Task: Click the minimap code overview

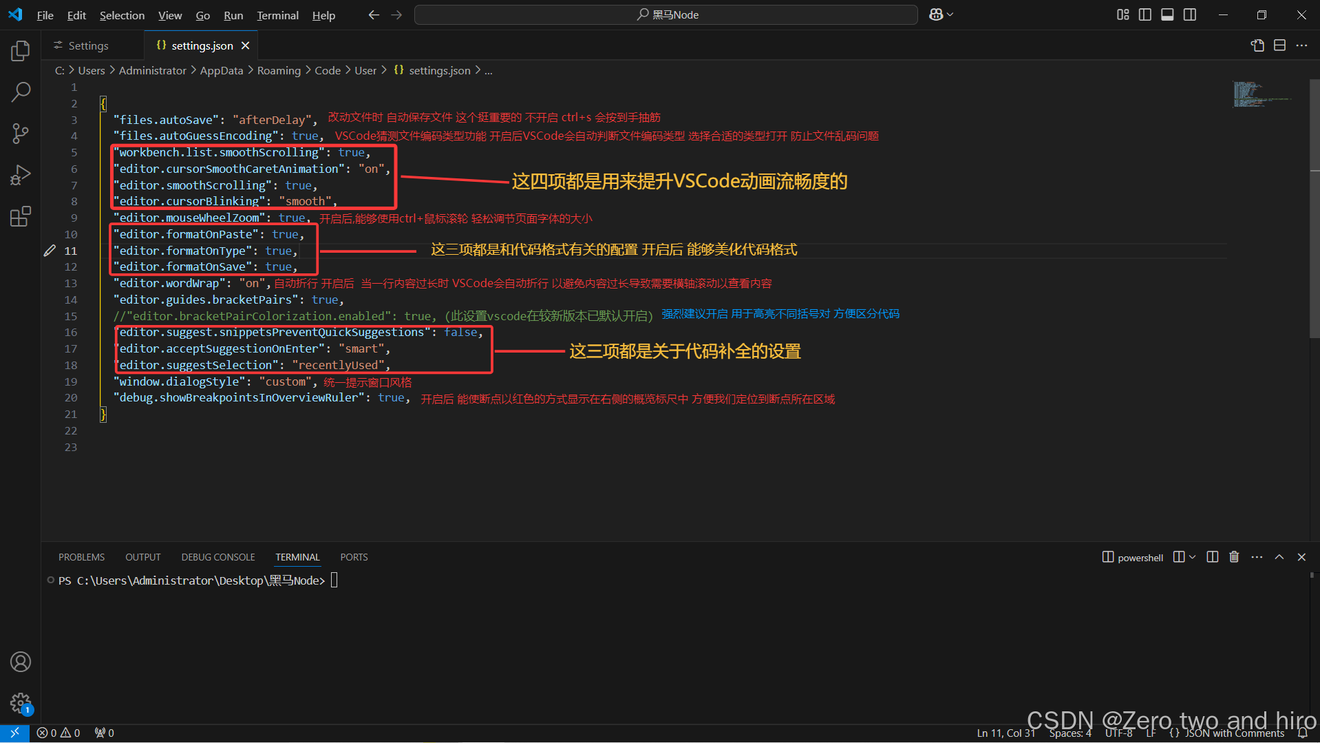Action: 1262,94
